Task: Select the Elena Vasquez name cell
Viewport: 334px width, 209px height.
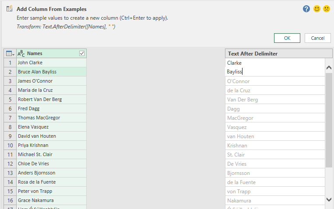Action: pyautogui.click(x=51, y=127)
